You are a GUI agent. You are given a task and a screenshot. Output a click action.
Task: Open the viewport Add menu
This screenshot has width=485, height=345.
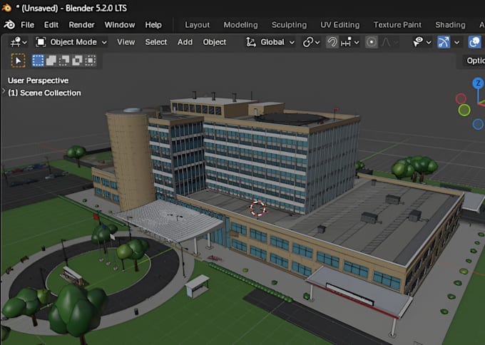(x=185, y=42)
